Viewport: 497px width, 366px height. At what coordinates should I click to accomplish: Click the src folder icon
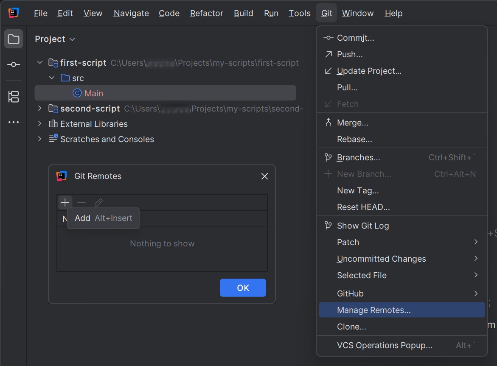65,78
